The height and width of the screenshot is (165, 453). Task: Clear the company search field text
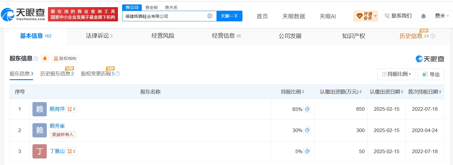coord(210,16)
